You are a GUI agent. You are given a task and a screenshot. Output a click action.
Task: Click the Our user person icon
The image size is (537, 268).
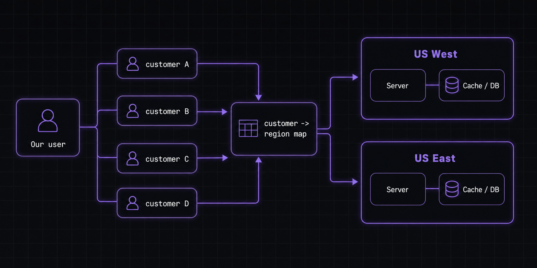48,121
